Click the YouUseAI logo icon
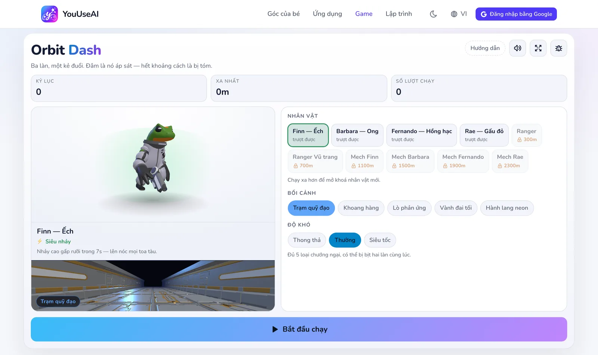The height and width of the screenshot is (355, 598). [x=49, y=14]
